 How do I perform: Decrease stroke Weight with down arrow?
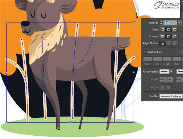click(x=161, y=24)
